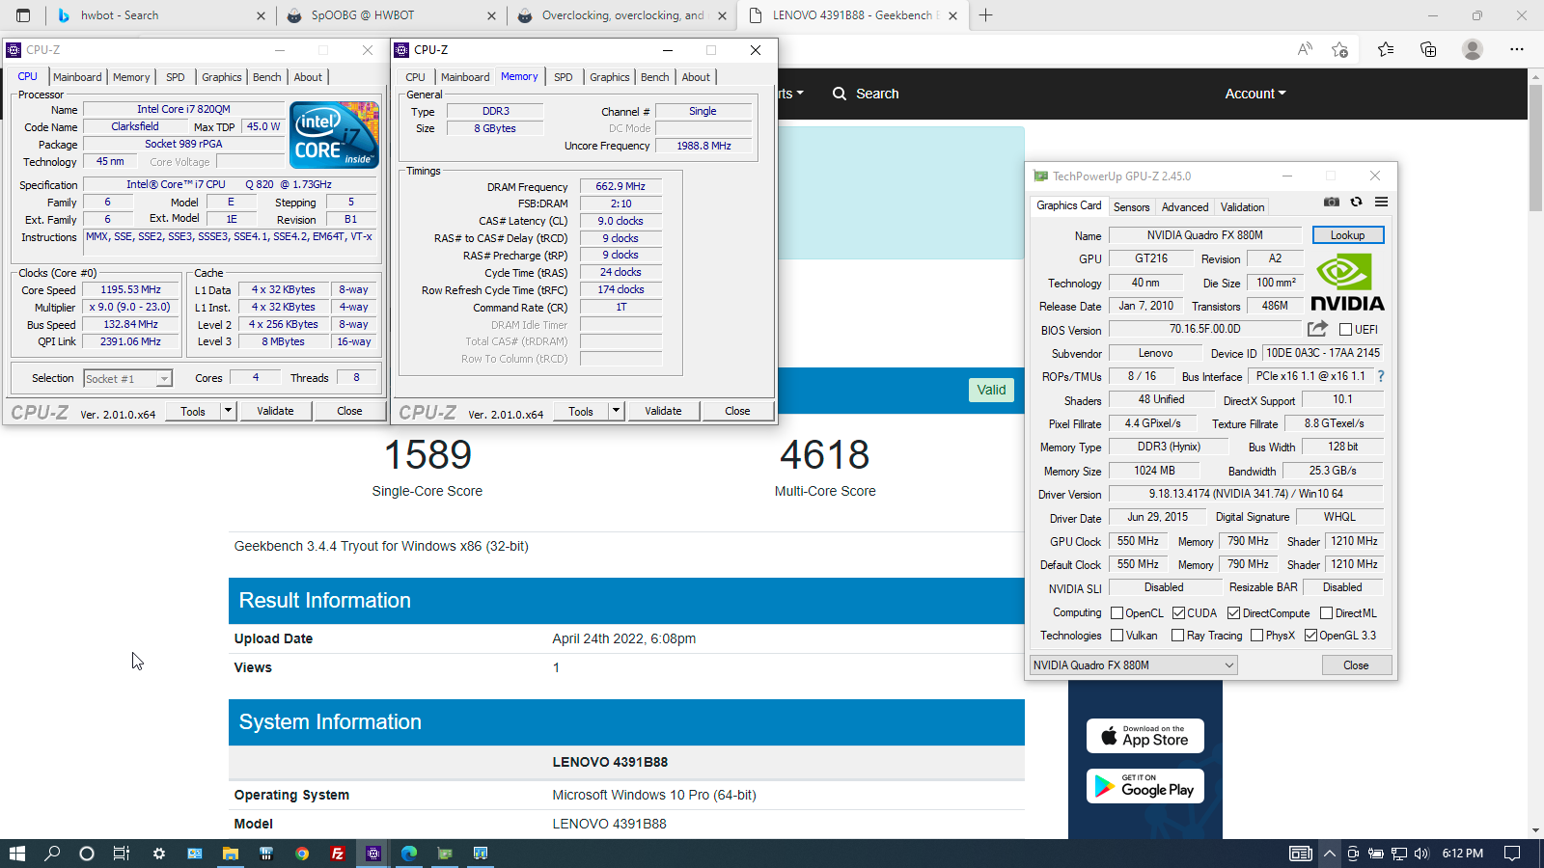This screenshot has height=868, width=1544.
Task: Click the Lookup button in GPU-Z
Action: pyautogui.click(x=1347, y=235)
